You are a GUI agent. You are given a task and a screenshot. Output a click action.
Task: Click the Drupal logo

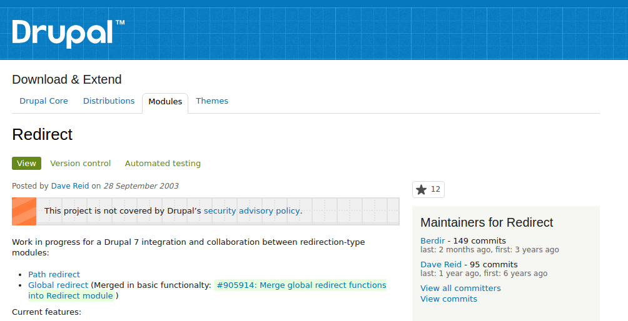pos(68,34)
